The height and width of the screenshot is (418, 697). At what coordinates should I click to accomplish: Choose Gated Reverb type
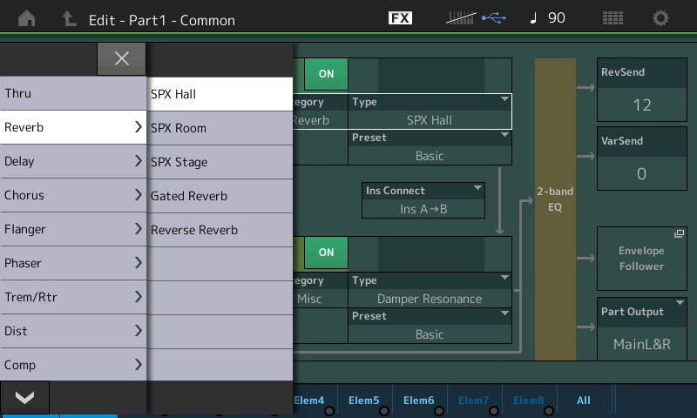point(220,196)
